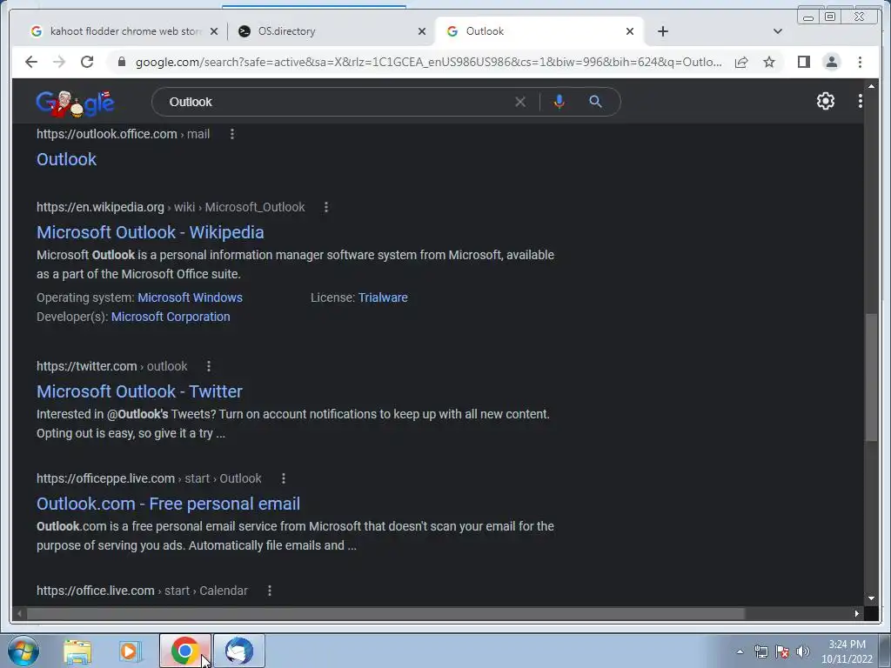Open Outlook.com - Free personal email link

pos(168,504)
